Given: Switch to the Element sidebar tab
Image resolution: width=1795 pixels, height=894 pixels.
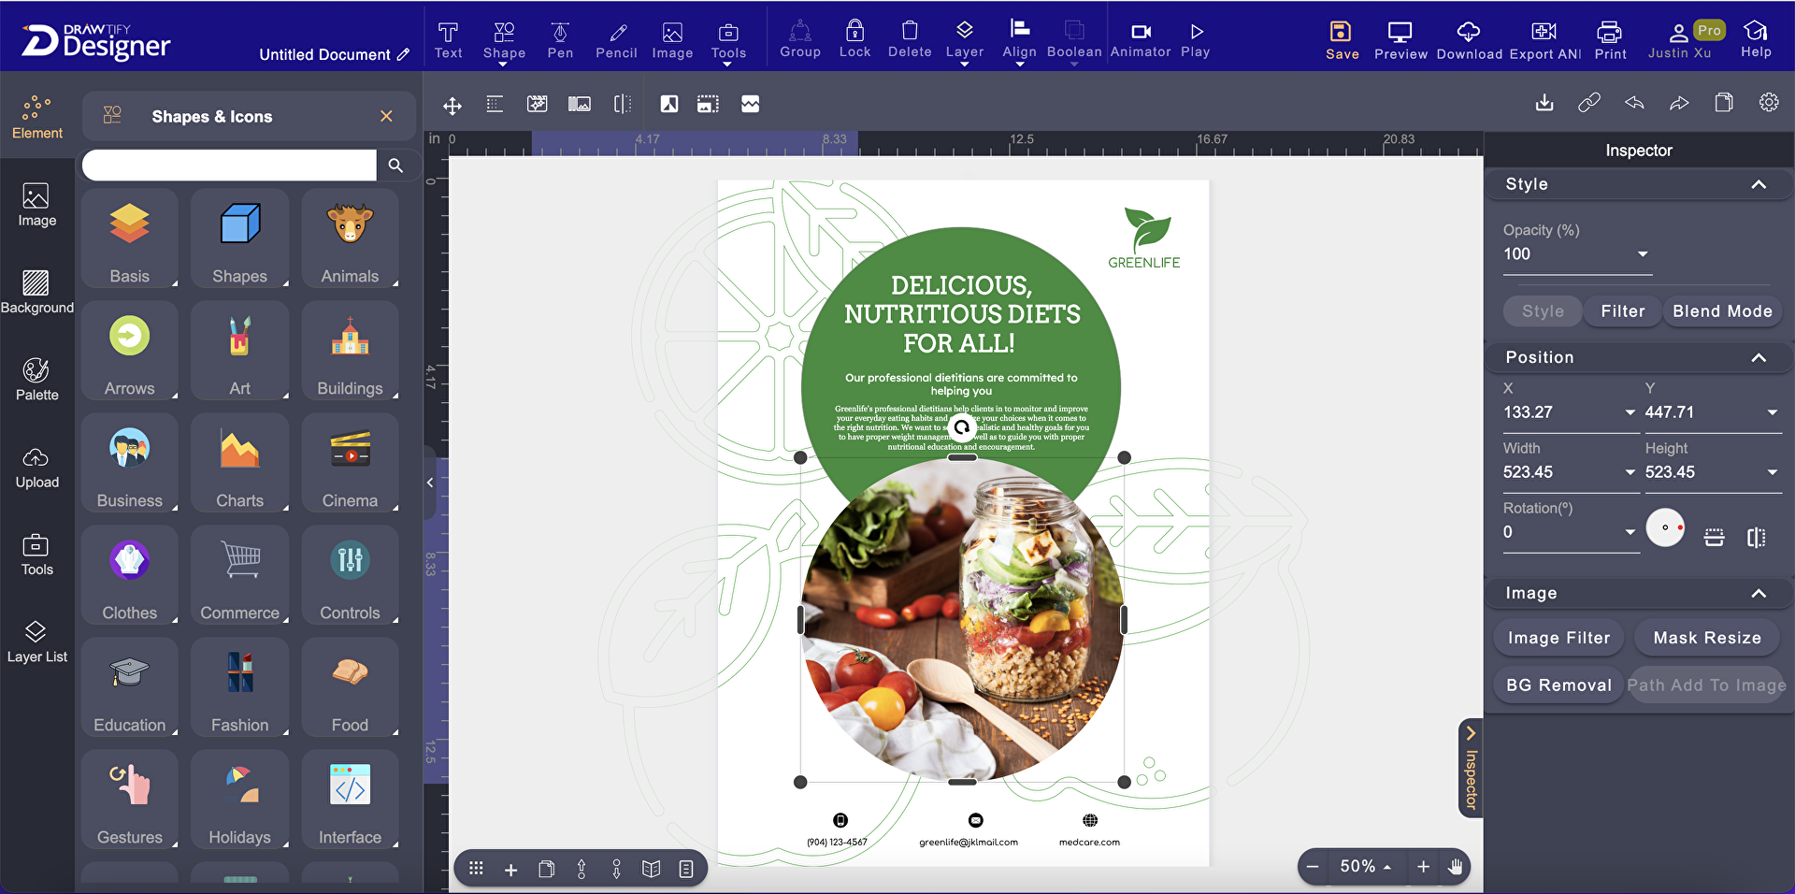Looking at the screenshot, I should pos(37,117).
